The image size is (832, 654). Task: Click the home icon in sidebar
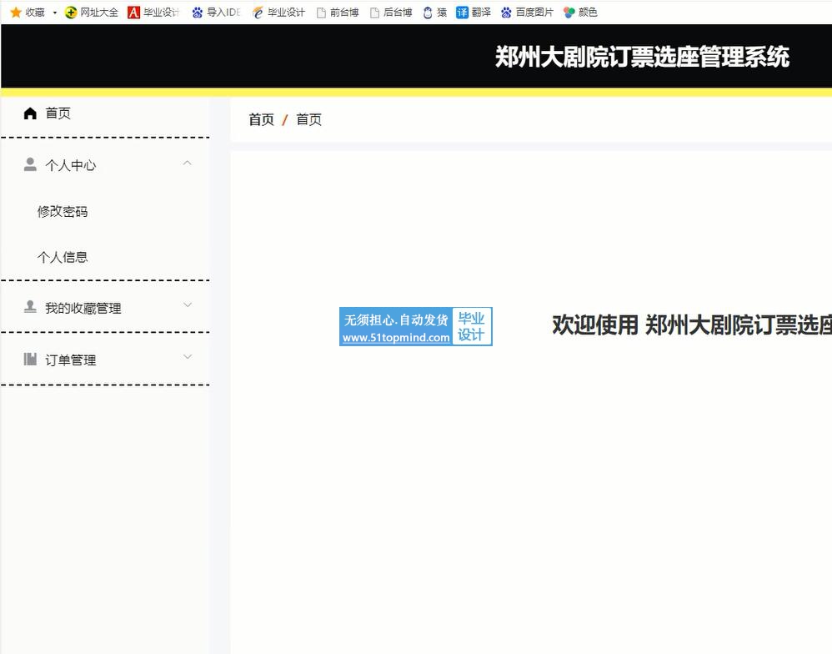30,113
